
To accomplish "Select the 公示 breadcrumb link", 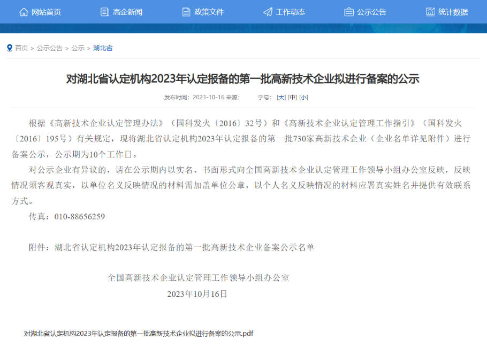I will pyautogui.click(x=78, y=48).
